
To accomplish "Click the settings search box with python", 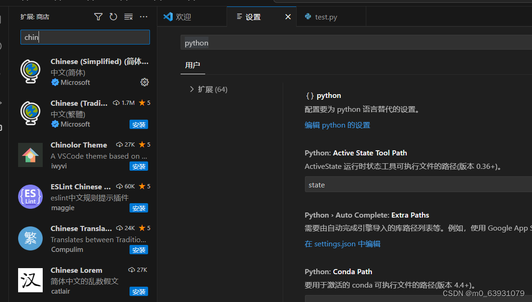I will [356, 43].
